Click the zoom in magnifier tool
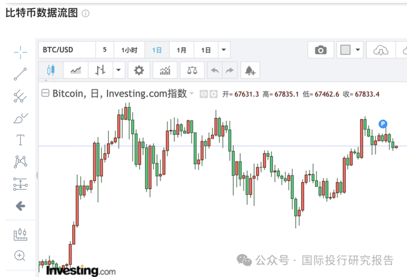This screenshot has height=277, width=407. [x=20, y=255]
